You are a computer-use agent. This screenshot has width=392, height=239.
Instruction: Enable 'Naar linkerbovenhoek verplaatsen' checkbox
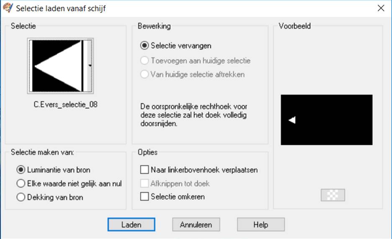144,170
